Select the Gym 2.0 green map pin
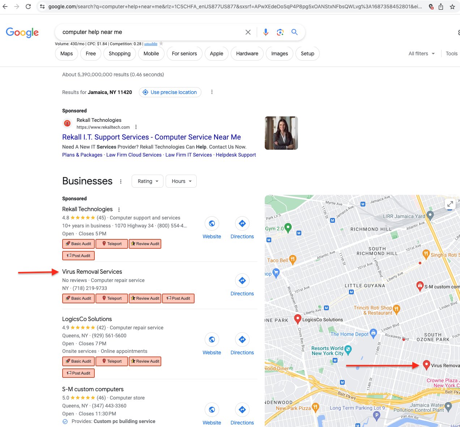The height and width of the screenshot is (427, 460). tap(288, 228)
